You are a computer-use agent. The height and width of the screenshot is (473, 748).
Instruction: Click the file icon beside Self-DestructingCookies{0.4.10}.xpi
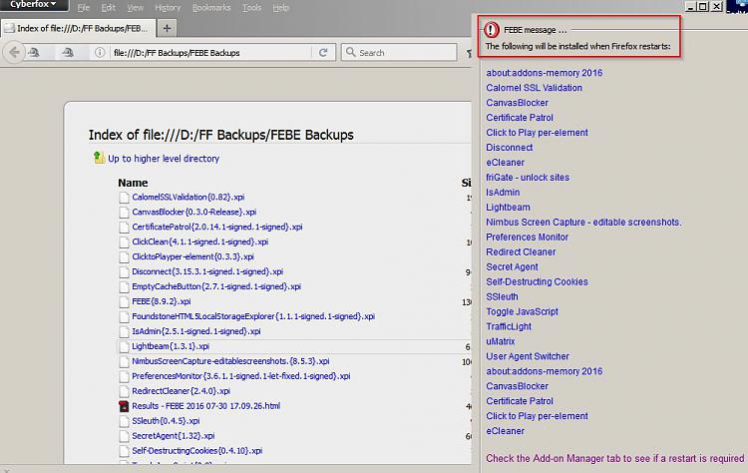click(x=124, y=451)
